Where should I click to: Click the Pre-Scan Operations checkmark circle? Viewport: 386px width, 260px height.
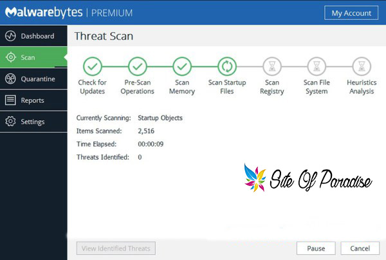138,66
